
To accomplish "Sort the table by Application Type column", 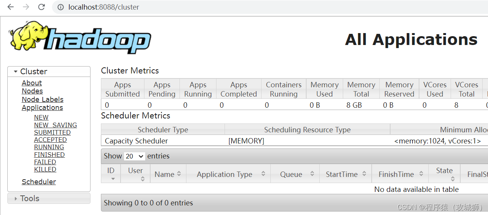I will pyautogui.click(x=228, y=174).
